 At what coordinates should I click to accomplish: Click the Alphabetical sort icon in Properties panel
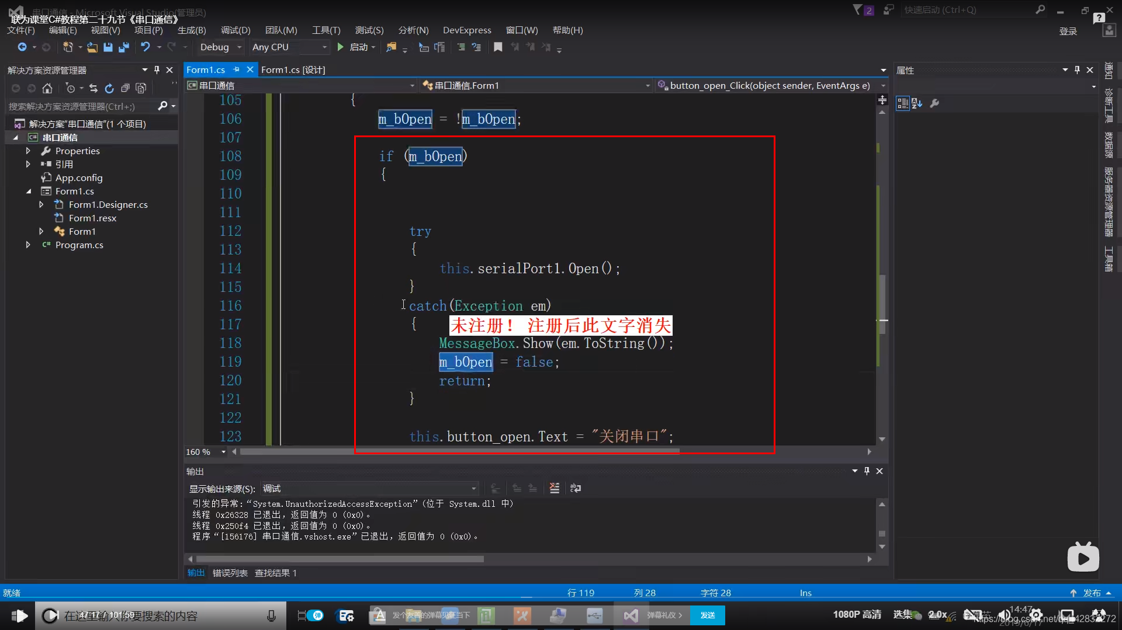[917, 103]
